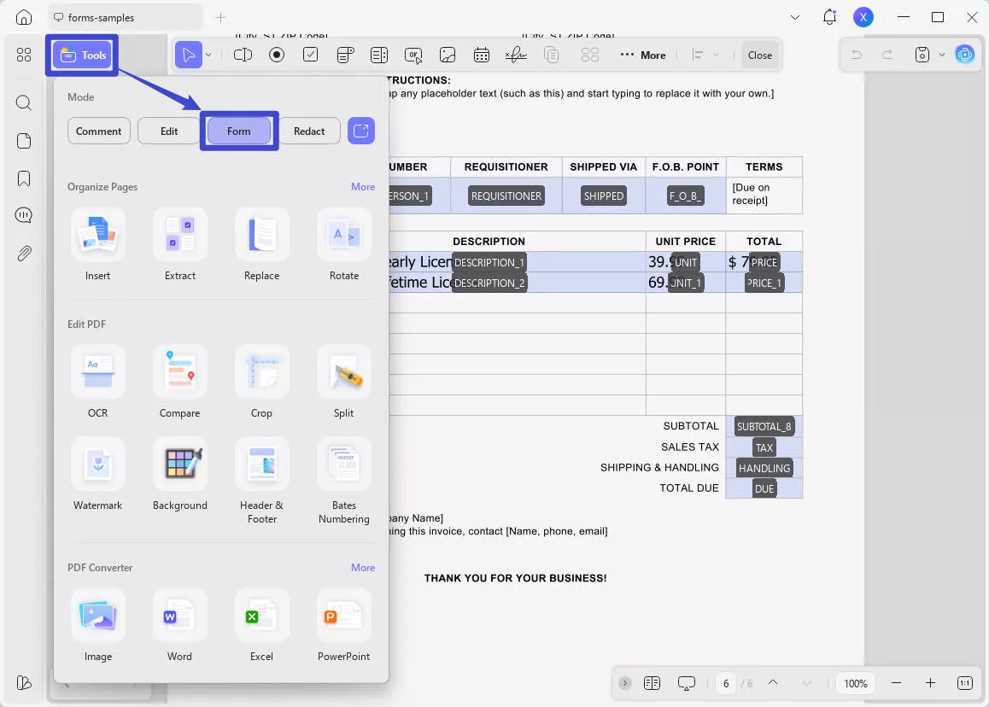
Task: Open More under PDF Converter
Action: coord(363,568)
